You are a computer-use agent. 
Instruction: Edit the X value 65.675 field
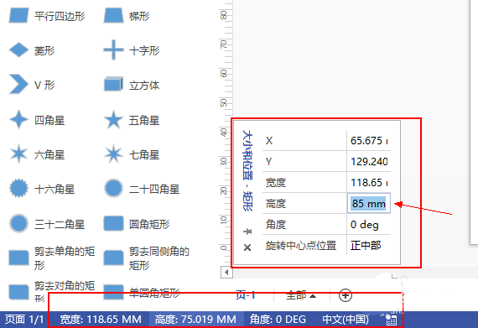[369, 141]
